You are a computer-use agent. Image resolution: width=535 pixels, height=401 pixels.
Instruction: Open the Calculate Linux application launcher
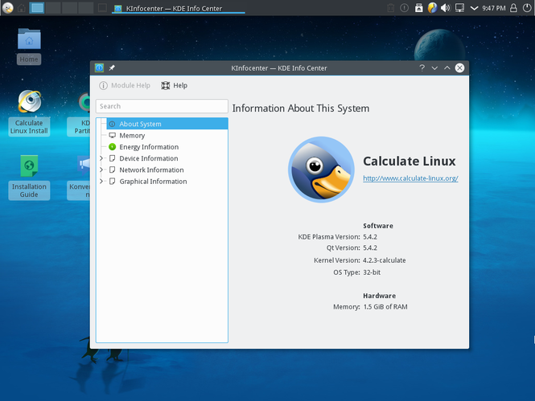pos(7,7)
